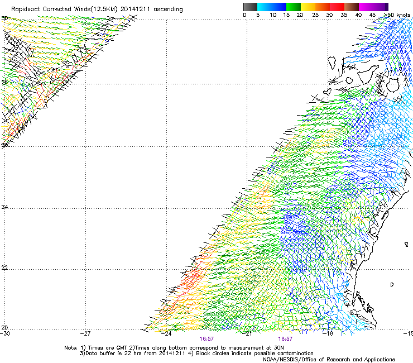Click the 'NOAA/NESDIS/Office of Research and Applications' credit
Image resolution: width=413 pixels, height=363 pixels.
point(329,360)
